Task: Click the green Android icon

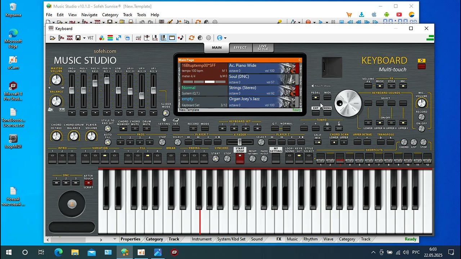Action: click(x=386, y=15)
